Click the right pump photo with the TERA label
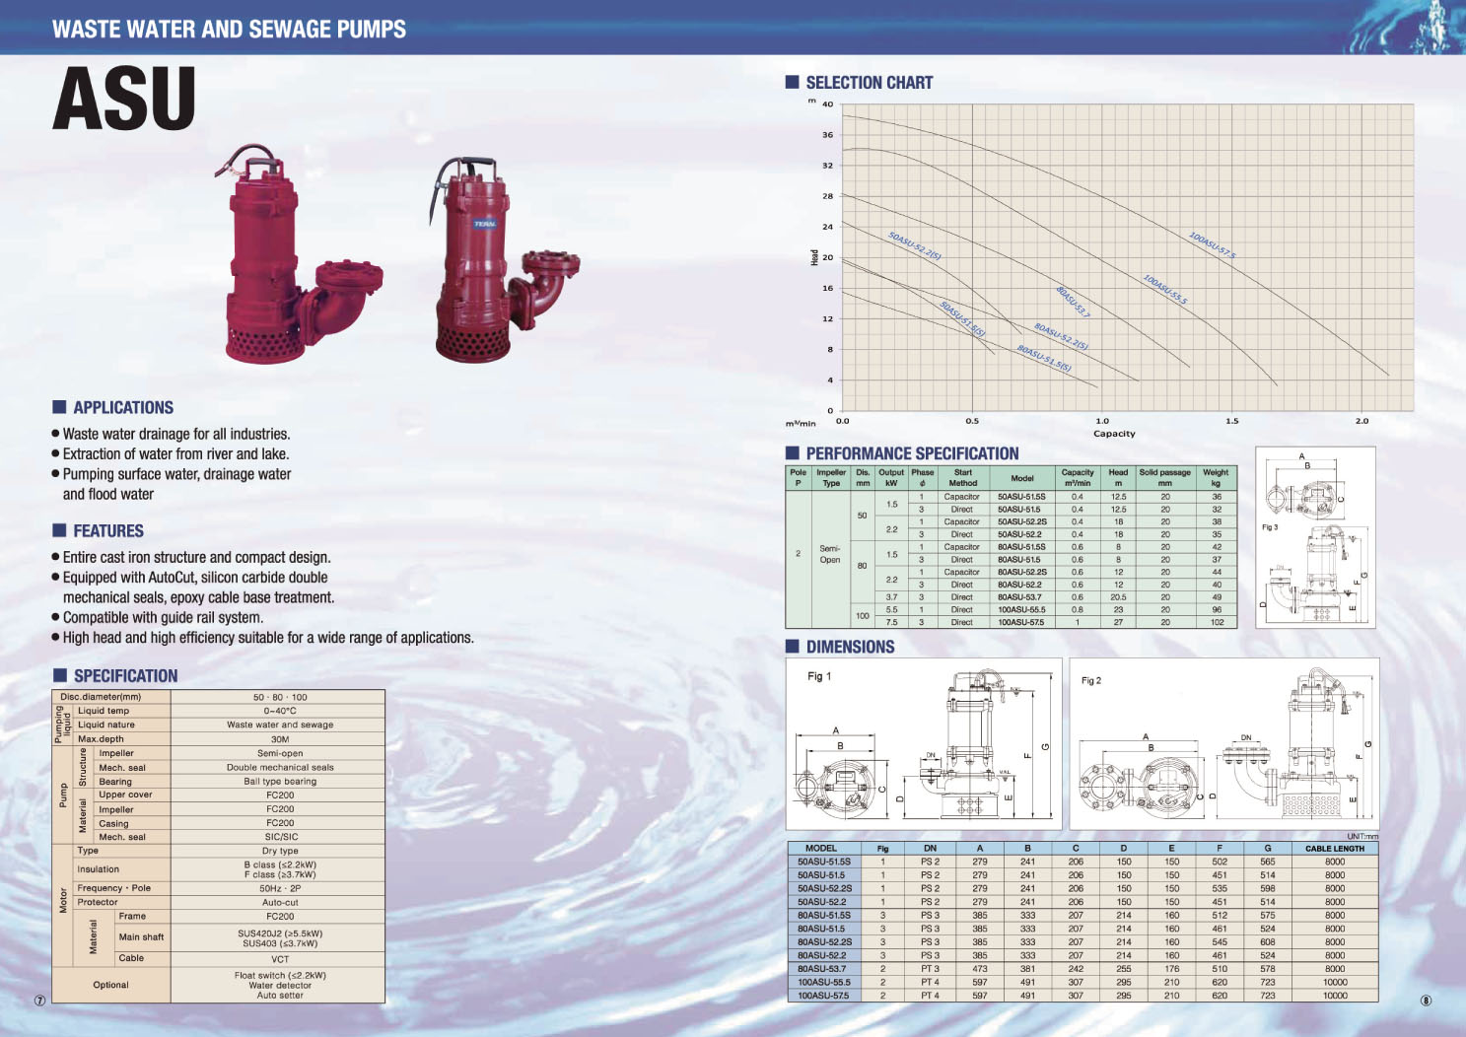 [505, 259]
